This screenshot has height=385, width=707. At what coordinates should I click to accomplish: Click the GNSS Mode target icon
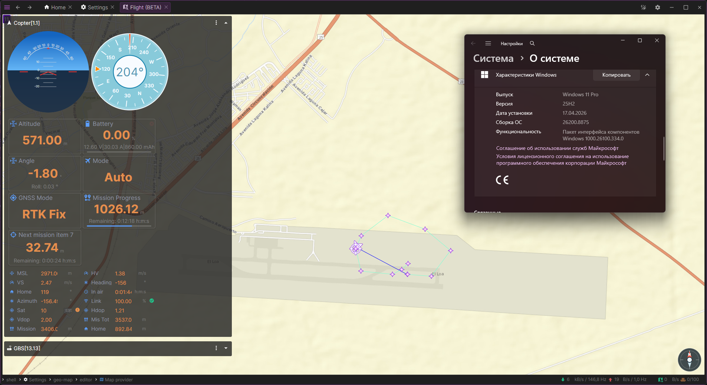click(x=13, y=198)
